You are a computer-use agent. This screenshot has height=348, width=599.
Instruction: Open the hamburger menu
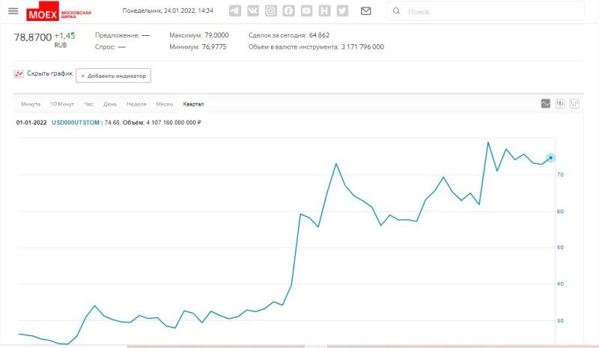[13, 11]
